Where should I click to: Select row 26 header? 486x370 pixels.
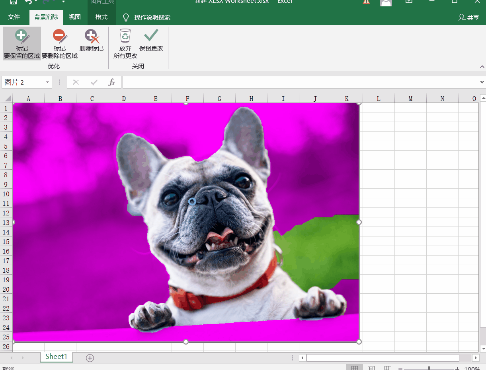(x=6, y=347)
